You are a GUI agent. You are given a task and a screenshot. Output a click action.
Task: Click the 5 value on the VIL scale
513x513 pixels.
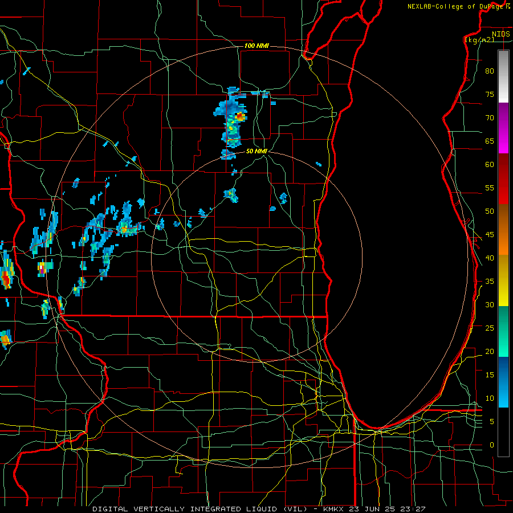pyautogui.click(x=491, y=421)
